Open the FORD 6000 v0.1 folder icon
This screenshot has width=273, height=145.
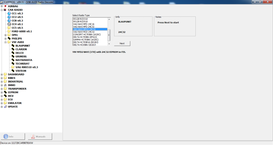[9, 31]
